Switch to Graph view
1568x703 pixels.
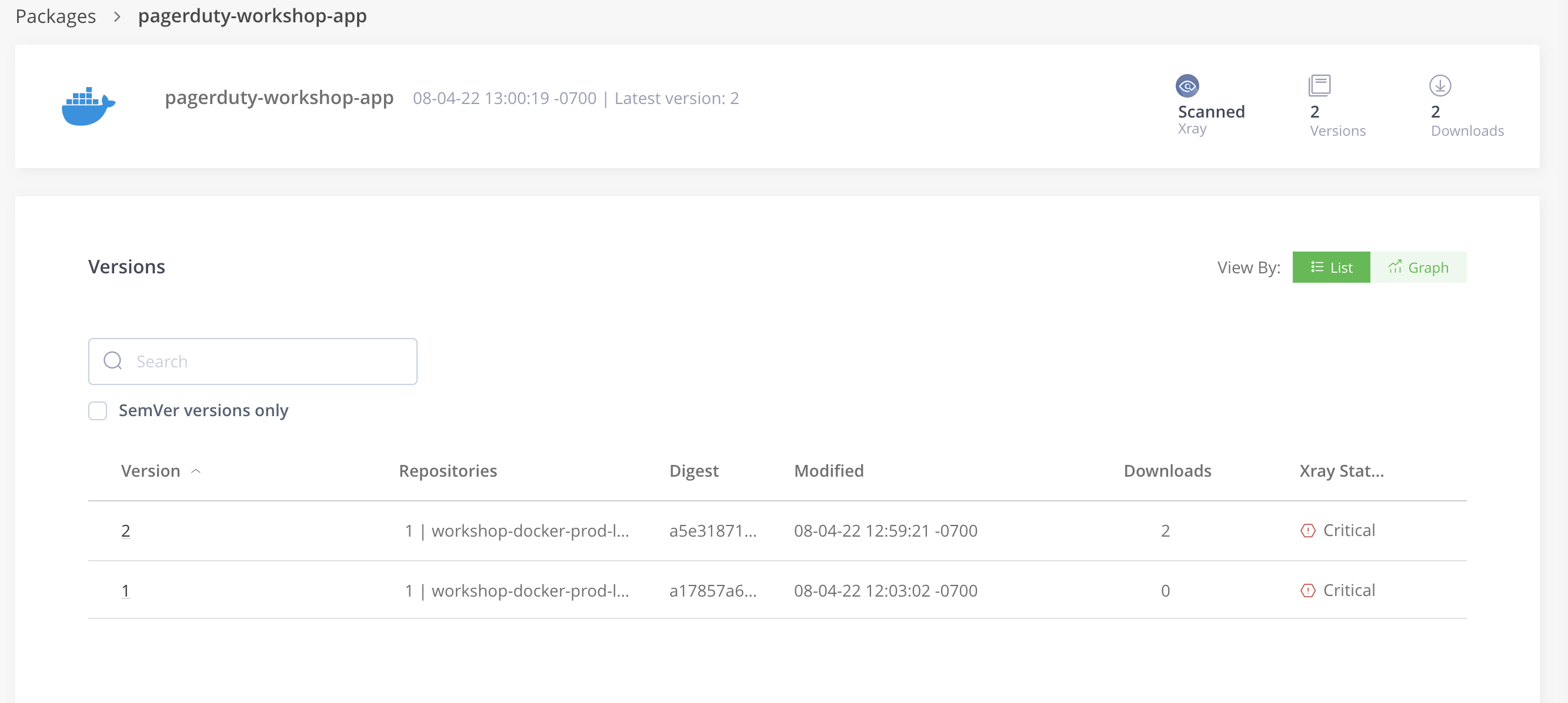tap(1417, 267)
